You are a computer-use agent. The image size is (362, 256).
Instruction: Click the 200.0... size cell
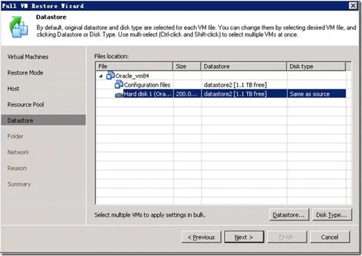pos(186,94)
